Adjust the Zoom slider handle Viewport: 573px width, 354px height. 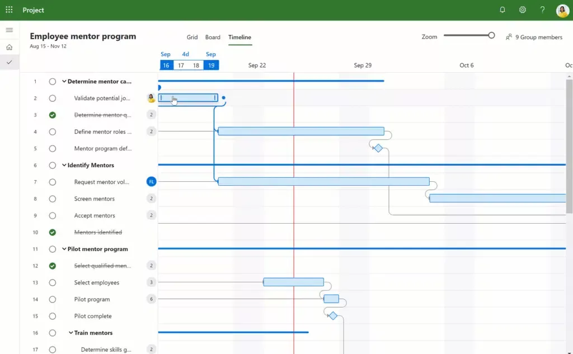click(x=491, y=35)
